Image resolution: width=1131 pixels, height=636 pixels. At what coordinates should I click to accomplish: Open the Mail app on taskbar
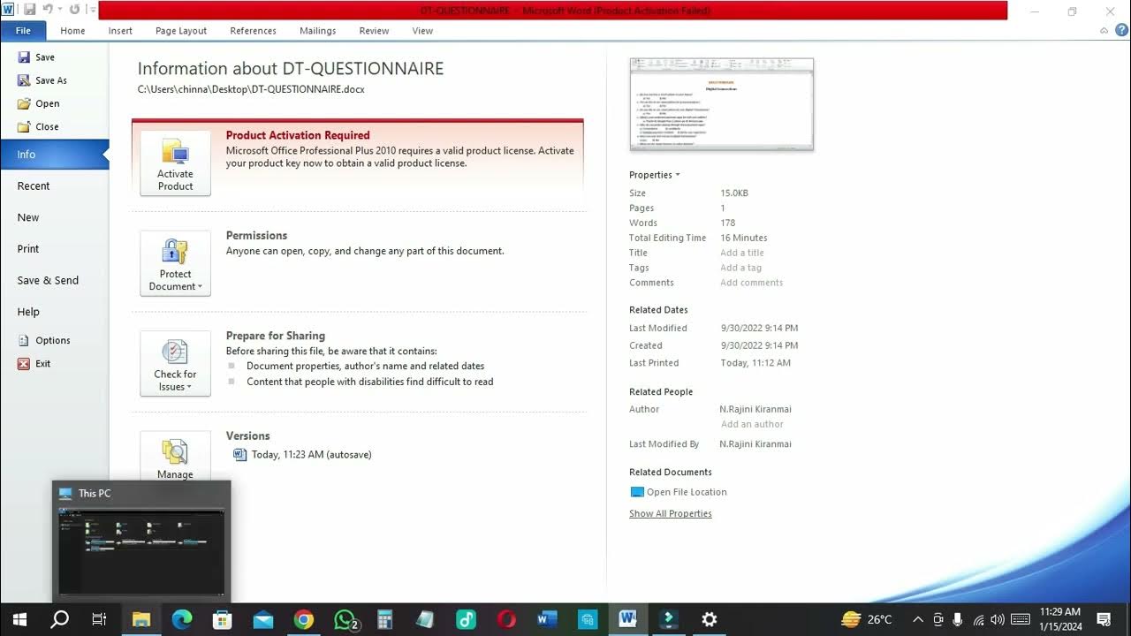(x=262, y=619)
